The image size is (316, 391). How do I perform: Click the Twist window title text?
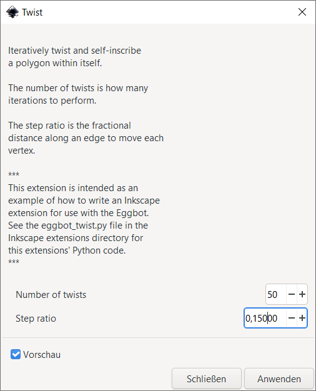pyautogui.click(x=32, y=12)
